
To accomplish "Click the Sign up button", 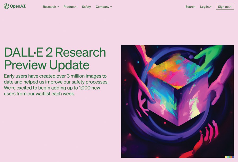I will (x=225, y=7).
